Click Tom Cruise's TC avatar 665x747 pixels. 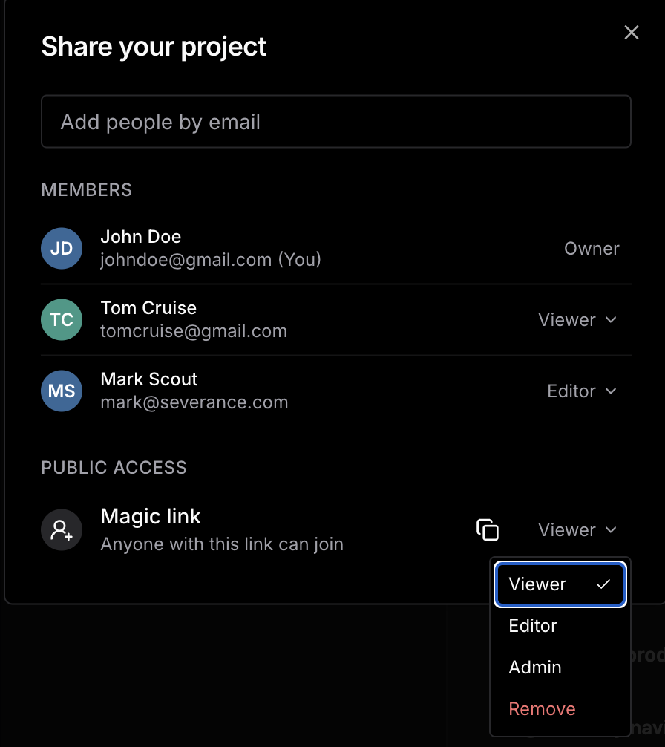(x=61, y=320)
